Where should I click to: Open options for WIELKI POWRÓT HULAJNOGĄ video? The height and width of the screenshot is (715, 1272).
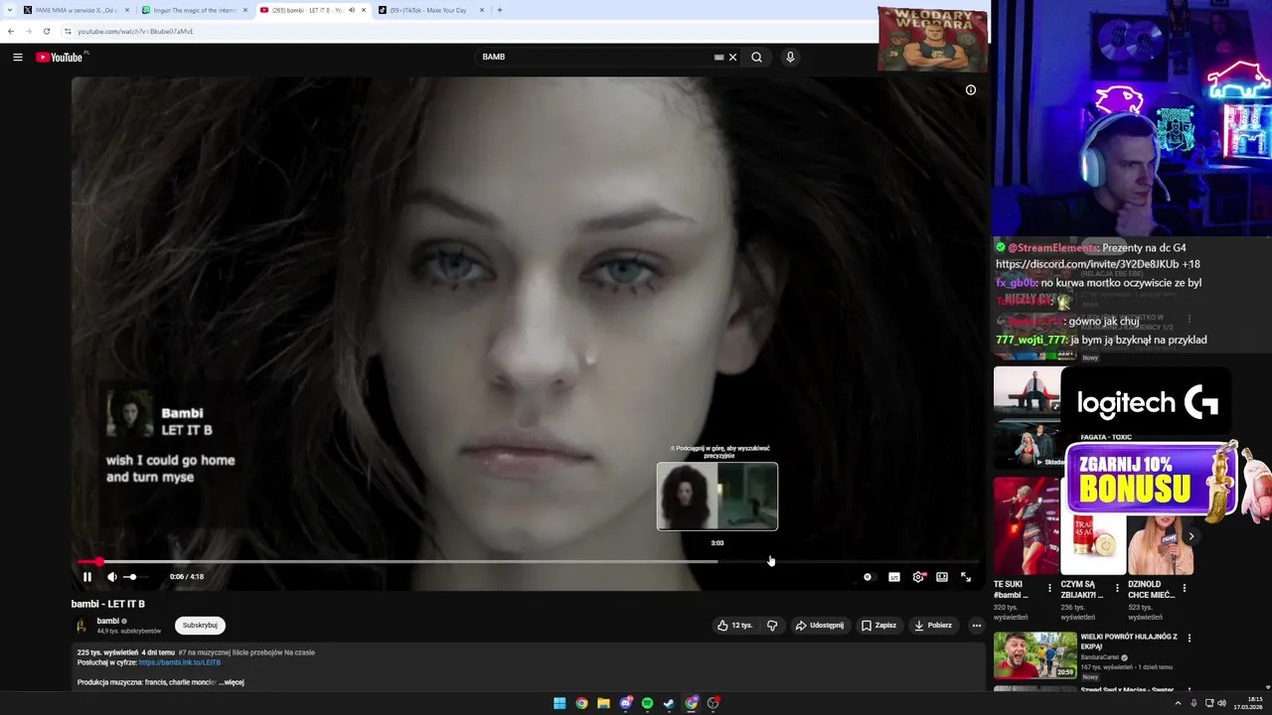[x=1190, y=638]
